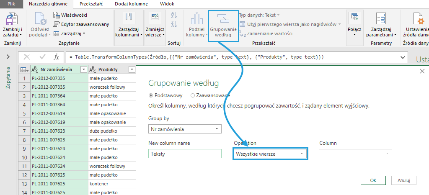This screenshot has width=429, height=195.
Task: Click Grupowanie według ribbon button
Action: 223,25
